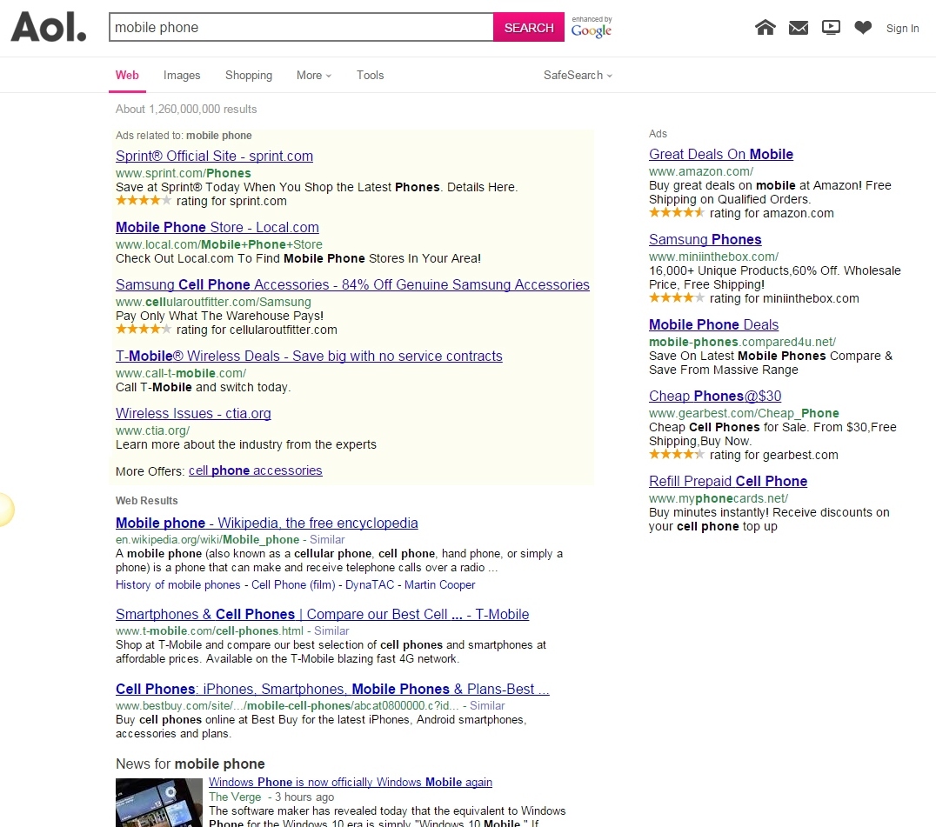Image resolution: width=936 pixels, height=827 pixels.
Task: Open Mobile Phone Store - Local.com link
Action: point(217,227)
